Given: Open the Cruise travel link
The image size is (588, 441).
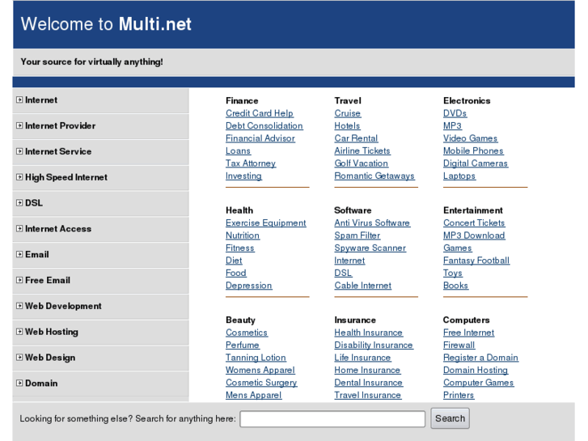Looking at the screenshot, I should 348,113.
